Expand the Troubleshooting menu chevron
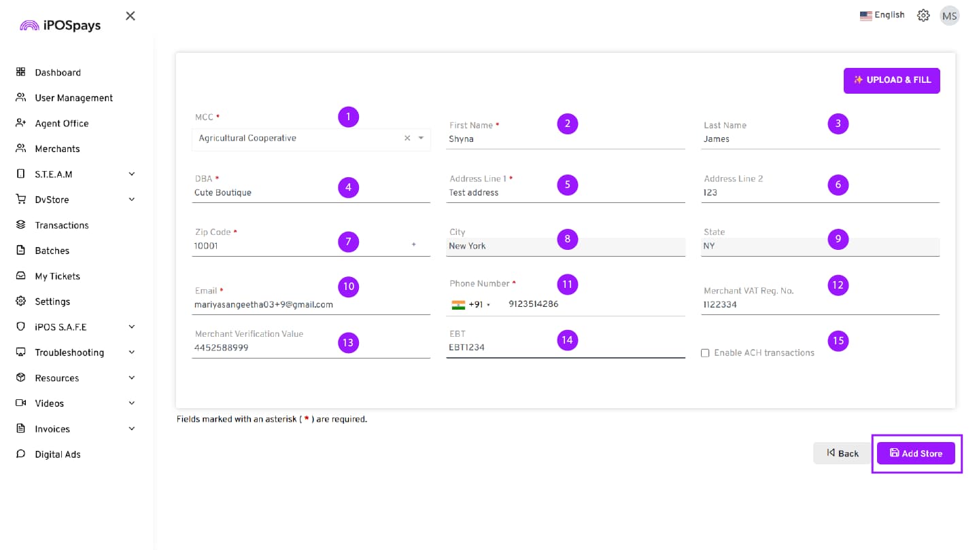The image size is (979, 550). coord(132,352)
